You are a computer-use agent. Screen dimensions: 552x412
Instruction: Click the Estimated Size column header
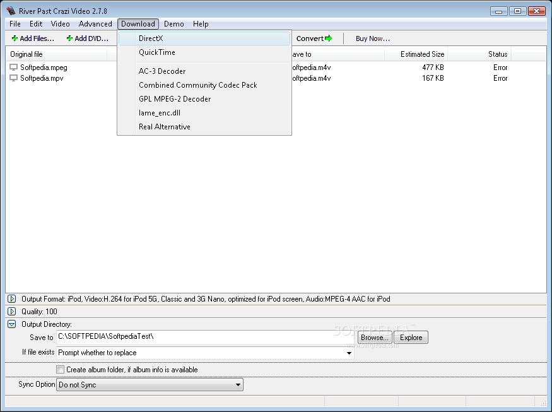coord(416,54)
